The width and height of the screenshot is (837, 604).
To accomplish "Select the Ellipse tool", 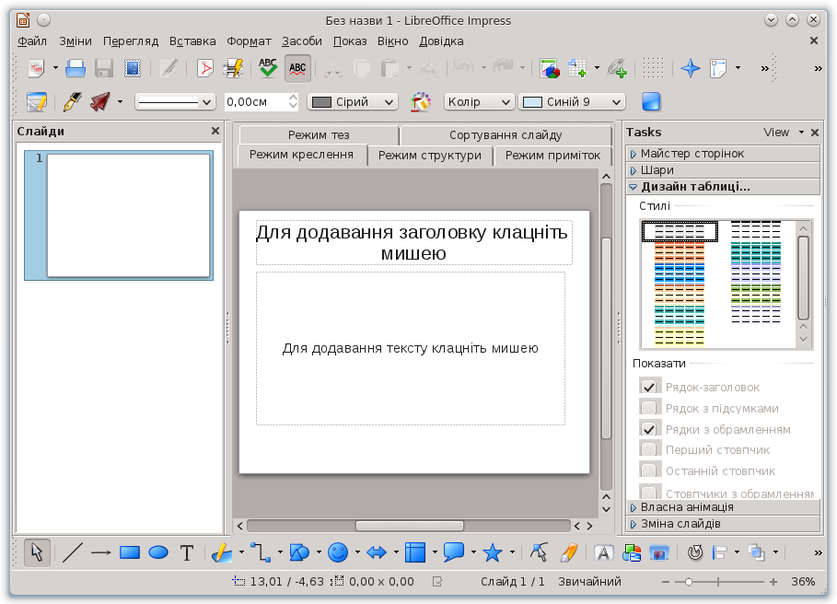I will (158, 552).
